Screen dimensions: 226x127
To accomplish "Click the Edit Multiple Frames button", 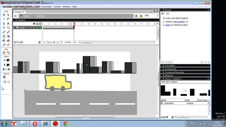I will (54, 42).
